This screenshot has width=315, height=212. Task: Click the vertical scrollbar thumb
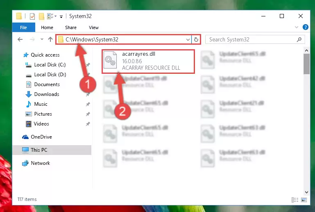click(x=306, y=64)
